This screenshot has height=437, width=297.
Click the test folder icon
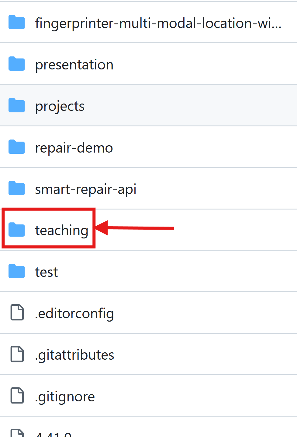point(16,271)
